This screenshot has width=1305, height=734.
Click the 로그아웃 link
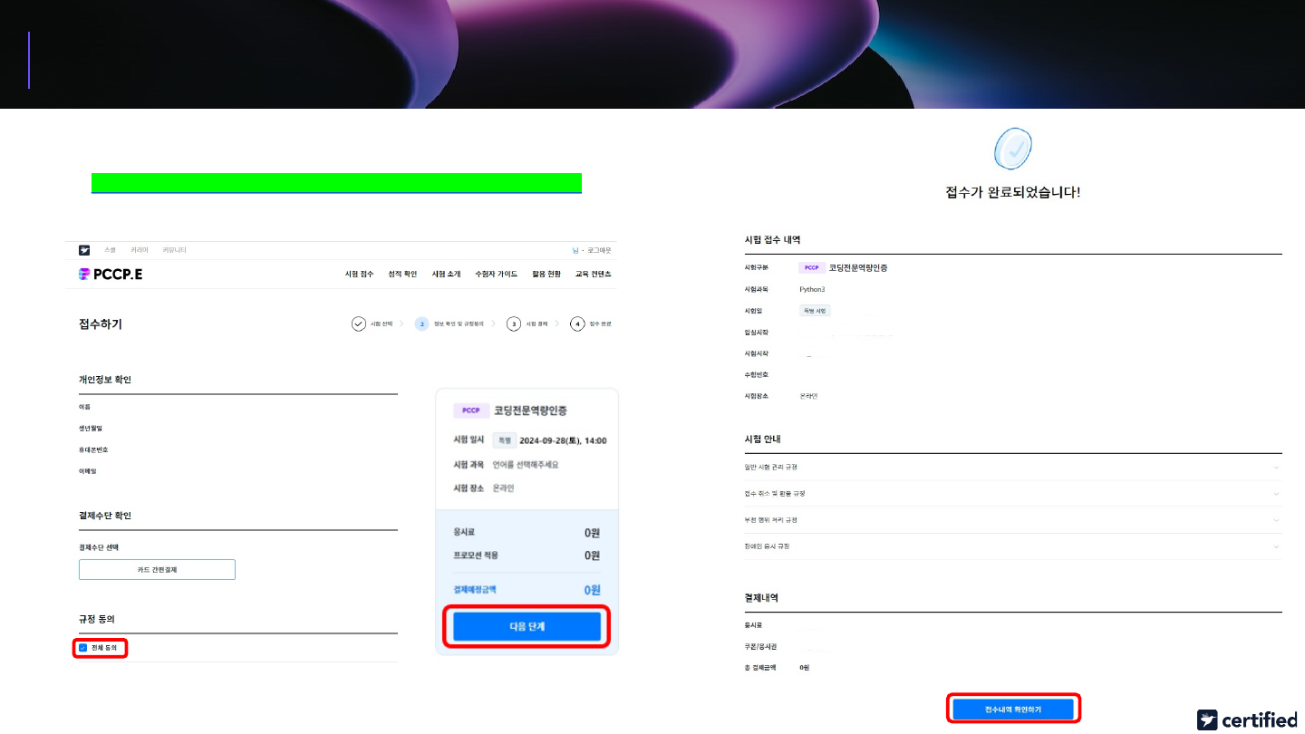click(x=599, y=250)
